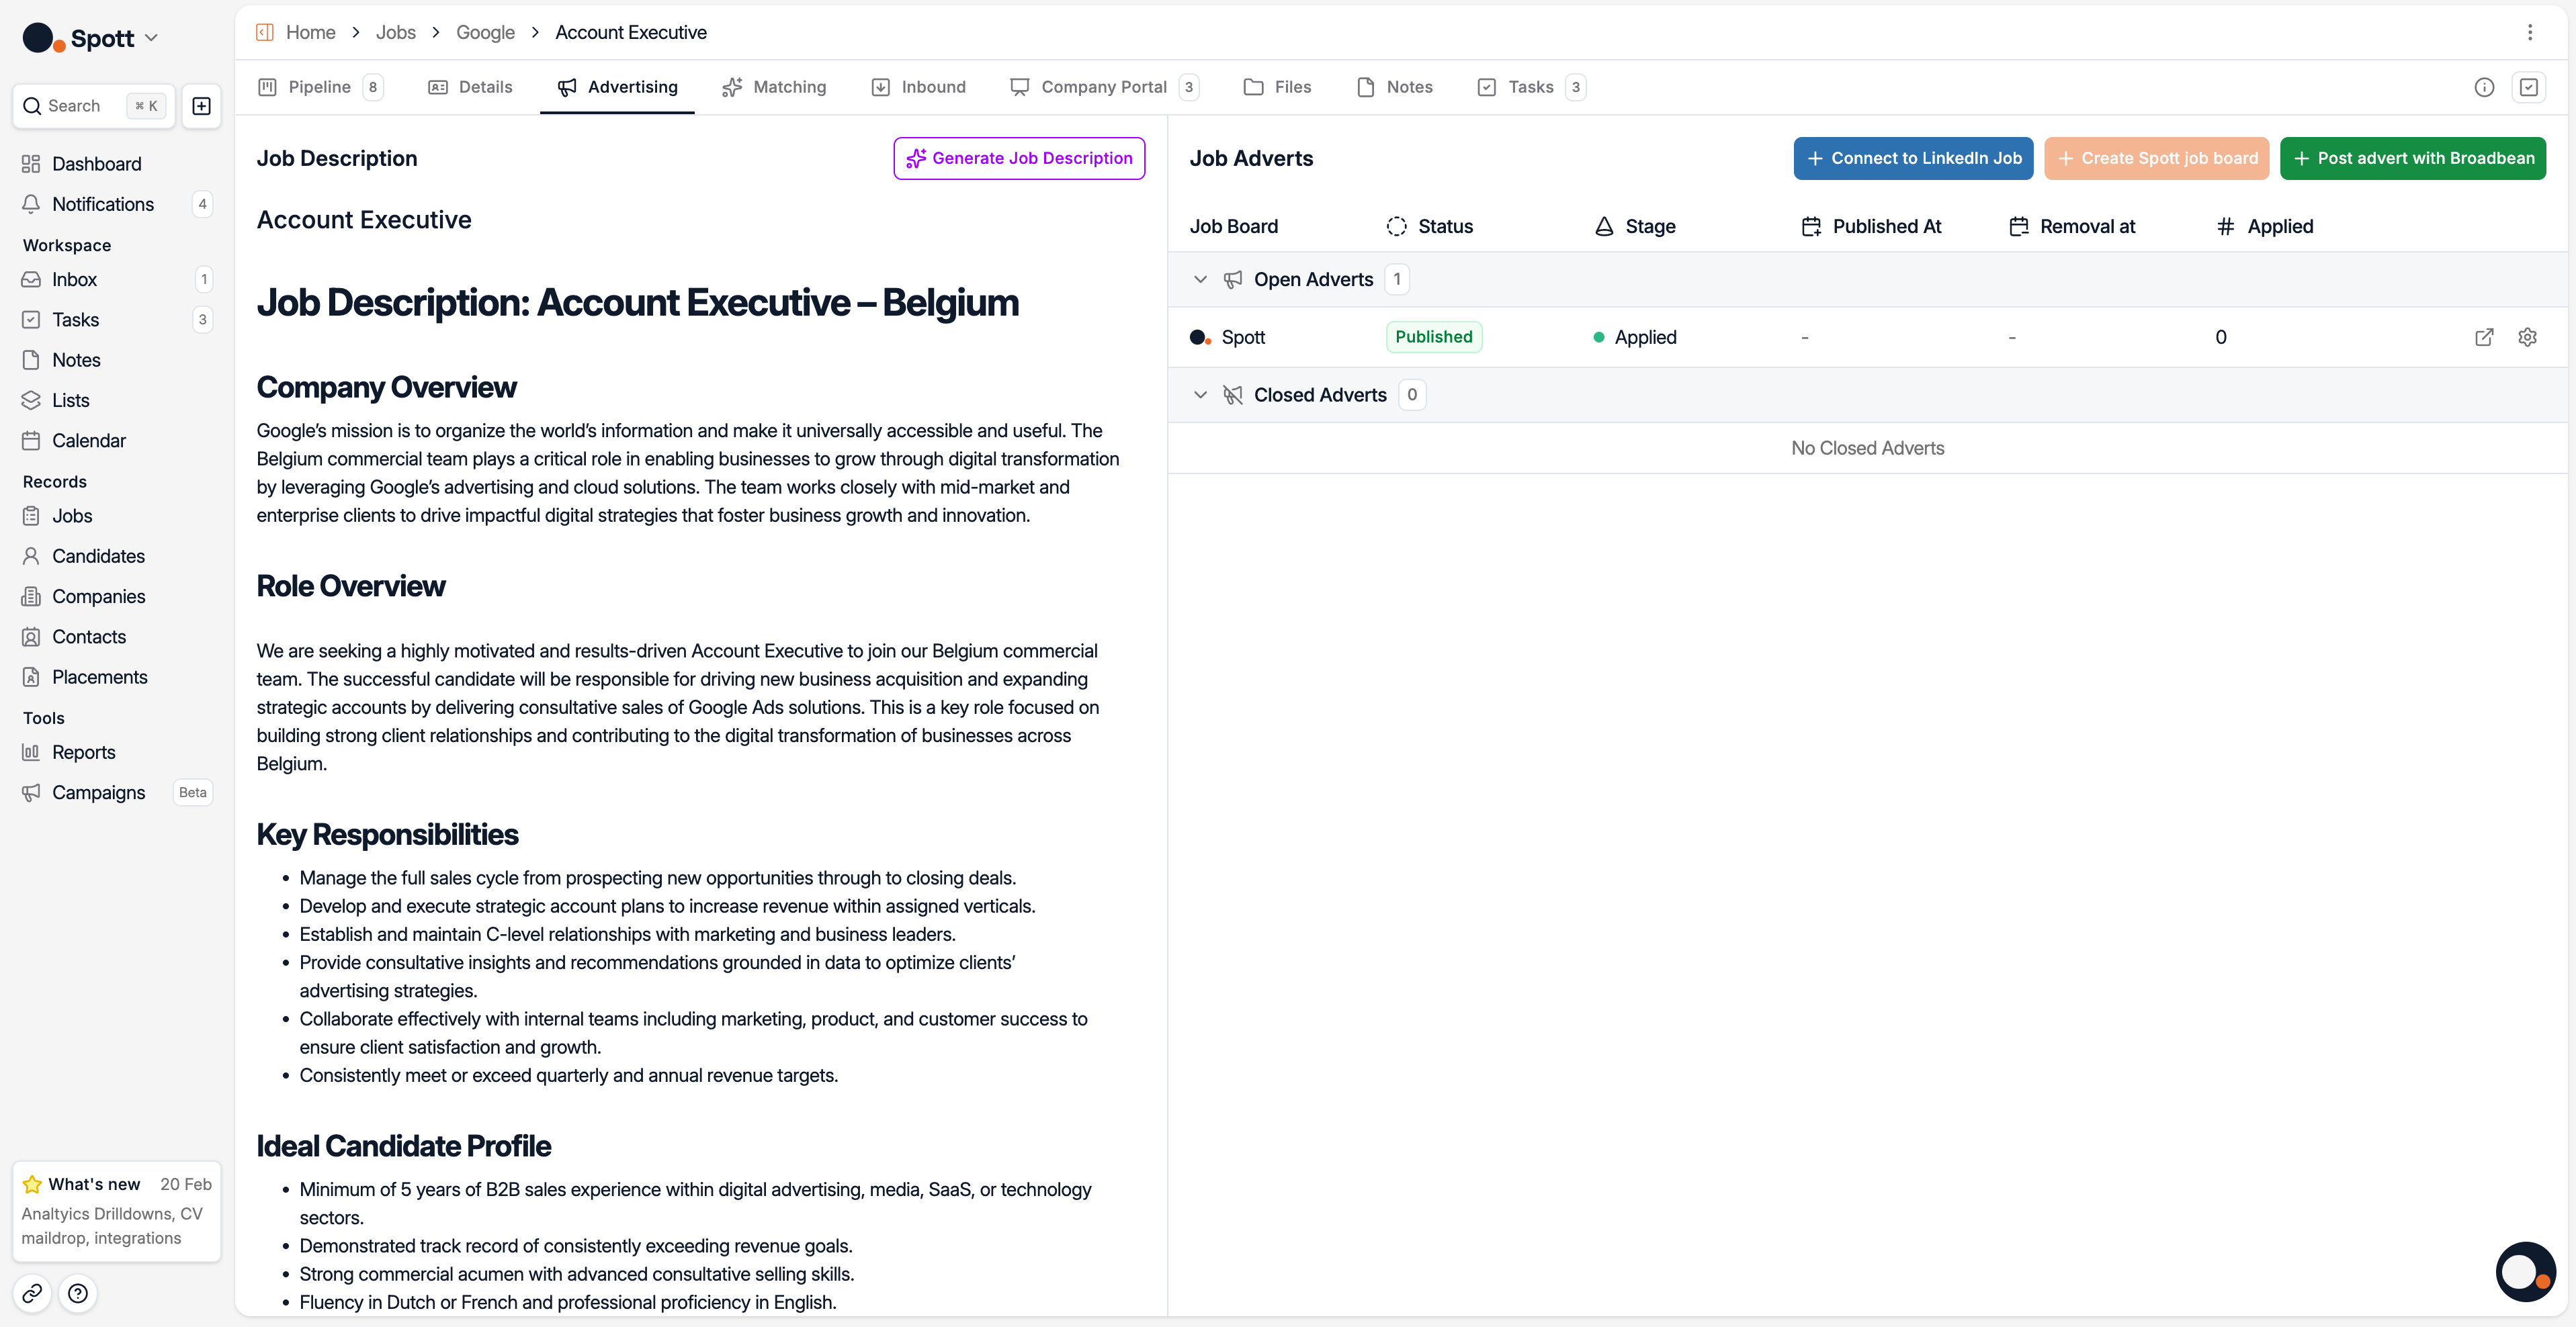This screenshot has width=2576, height=1327.
Task: Click Connect to LinkedIn Job button
Action: tap(1913, 158)
